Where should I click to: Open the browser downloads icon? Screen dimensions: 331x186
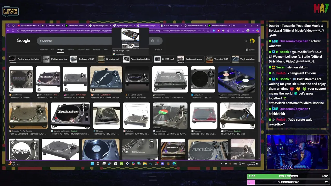(243, 30)
